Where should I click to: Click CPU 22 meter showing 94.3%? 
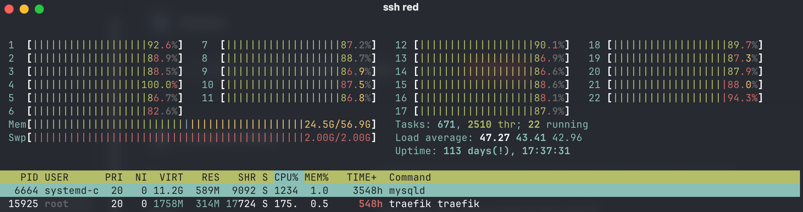pos(676,98)
